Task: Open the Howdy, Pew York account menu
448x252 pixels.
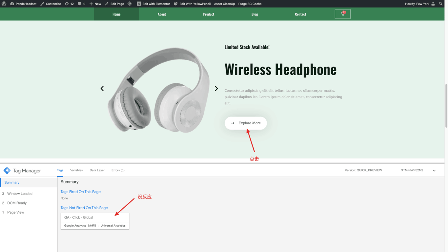Action: pyautogui.click(x=420, y=4)
